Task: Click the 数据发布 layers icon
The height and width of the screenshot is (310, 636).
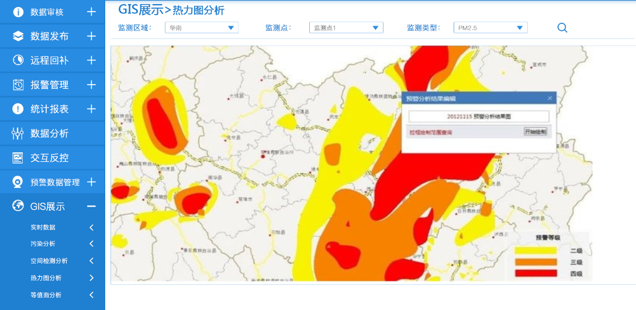Action: [x=18, y=36]
